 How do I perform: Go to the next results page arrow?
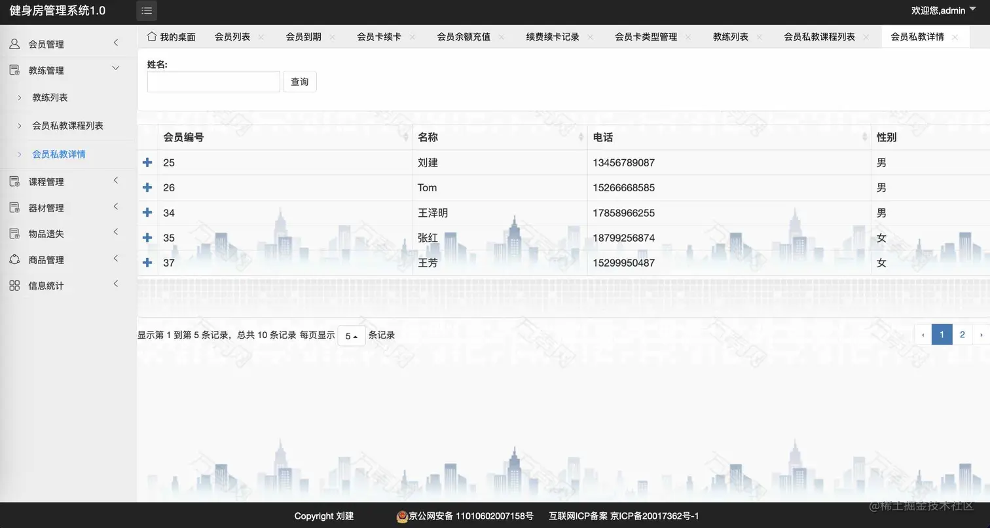click(981, 335)
